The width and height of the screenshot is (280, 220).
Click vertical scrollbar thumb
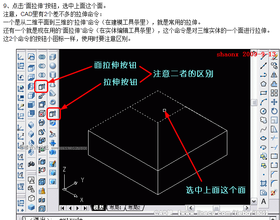coord(254,102)
